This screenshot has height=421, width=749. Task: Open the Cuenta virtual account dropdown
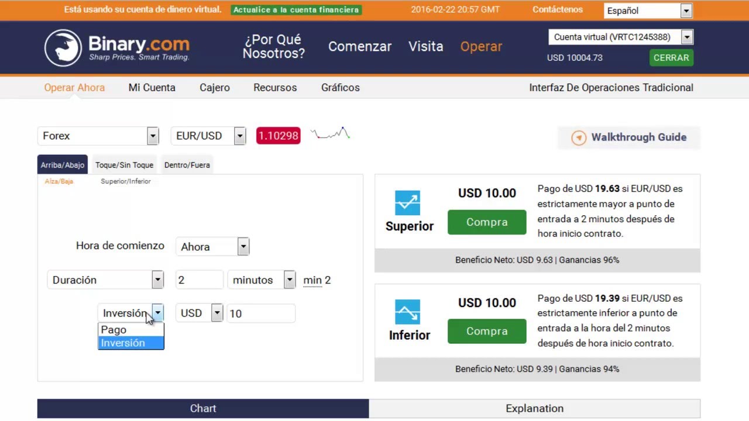pos(621,37)
